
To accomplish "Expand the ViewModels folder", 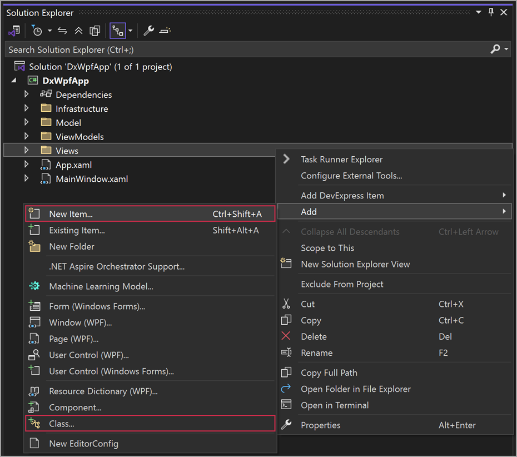I will pyautogui.click(x=27, y=137).
